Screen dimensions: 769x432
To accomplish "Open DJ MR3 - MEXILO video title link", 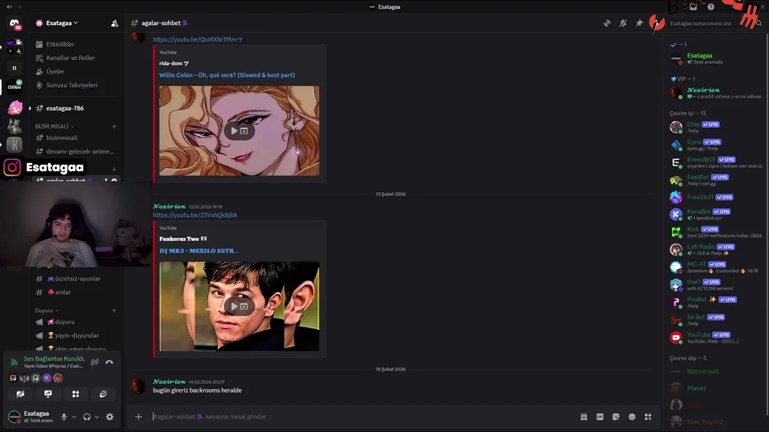I will click(199, 251).
